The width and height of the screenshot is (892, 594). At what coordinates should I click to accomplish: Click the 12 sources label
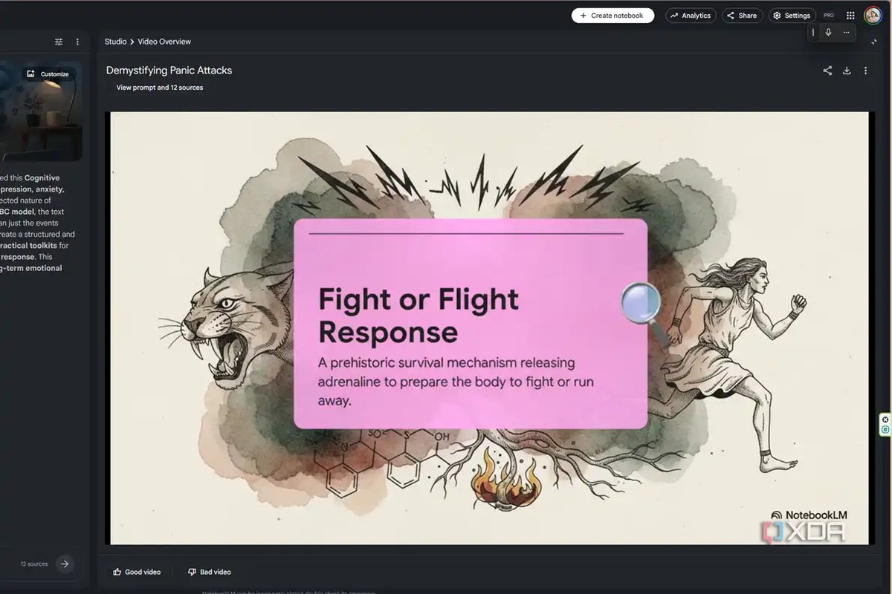tap(34, 564)
